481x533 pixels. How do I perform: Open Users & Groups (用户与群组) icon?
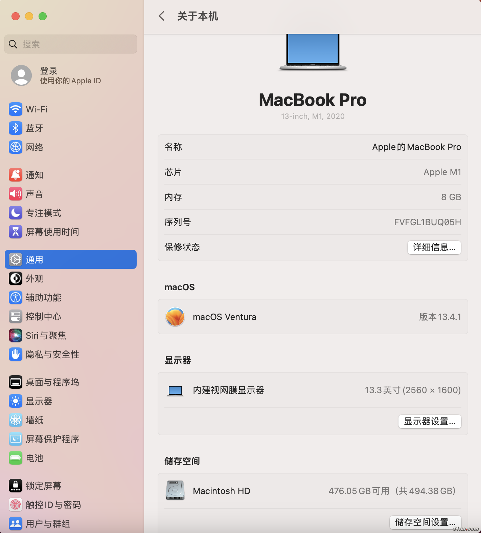[16, 524]
